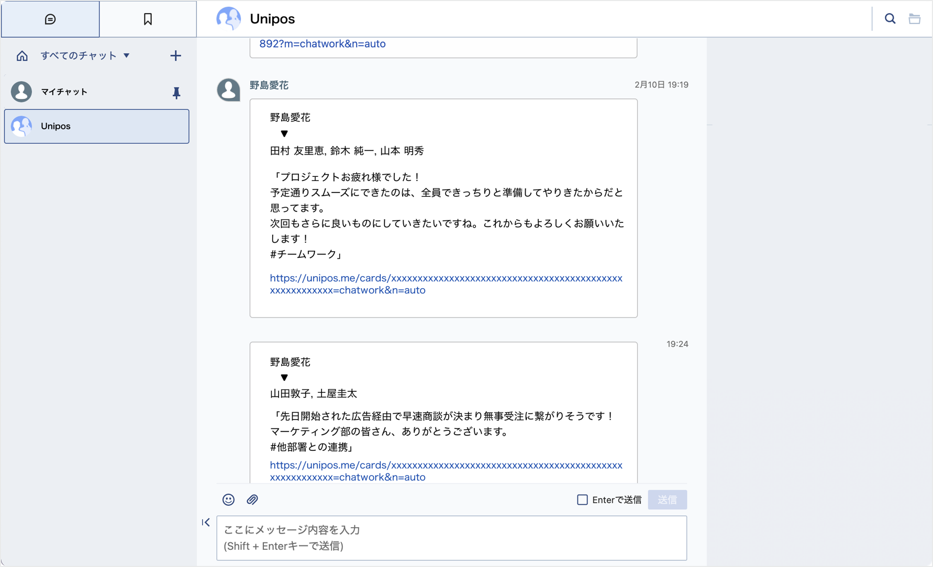Viewport: 933px width, 567px height.
Task: Unpin マイチャット with the pin icon
Action: (176, 93)
